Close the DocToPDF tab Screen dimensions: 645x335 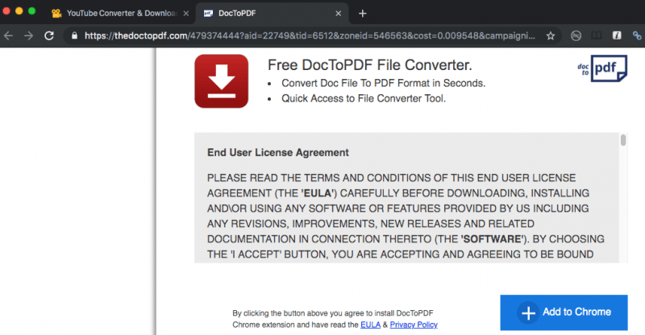pos(339,14)
